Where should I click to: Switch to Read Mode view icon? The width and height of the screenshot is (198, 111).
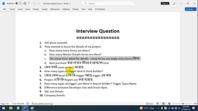click(x=157, y=104)
